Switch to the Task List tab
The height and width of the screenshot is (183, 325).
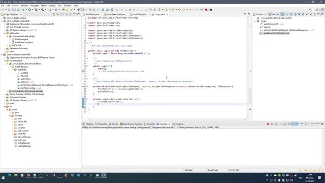coord(274,14)
